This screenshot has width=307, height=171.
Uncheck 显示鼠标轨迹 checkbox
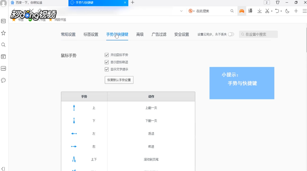[x=107, y=62]
